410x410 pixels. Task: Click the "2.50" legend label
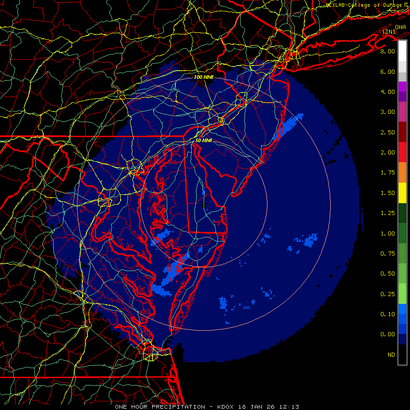(388, 132)
